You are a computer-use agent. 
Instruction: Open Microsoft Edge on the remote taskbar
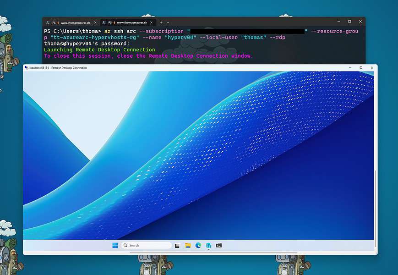pyautogui.click(x=198, y=245)
